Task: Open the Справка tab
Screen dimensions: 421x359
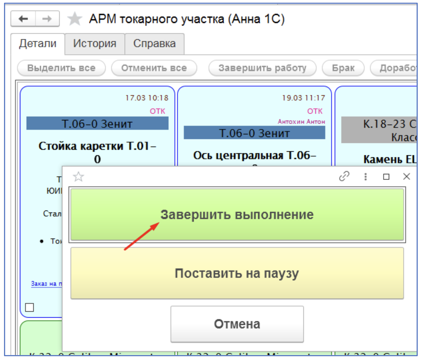Action: (x=154, y=43)
